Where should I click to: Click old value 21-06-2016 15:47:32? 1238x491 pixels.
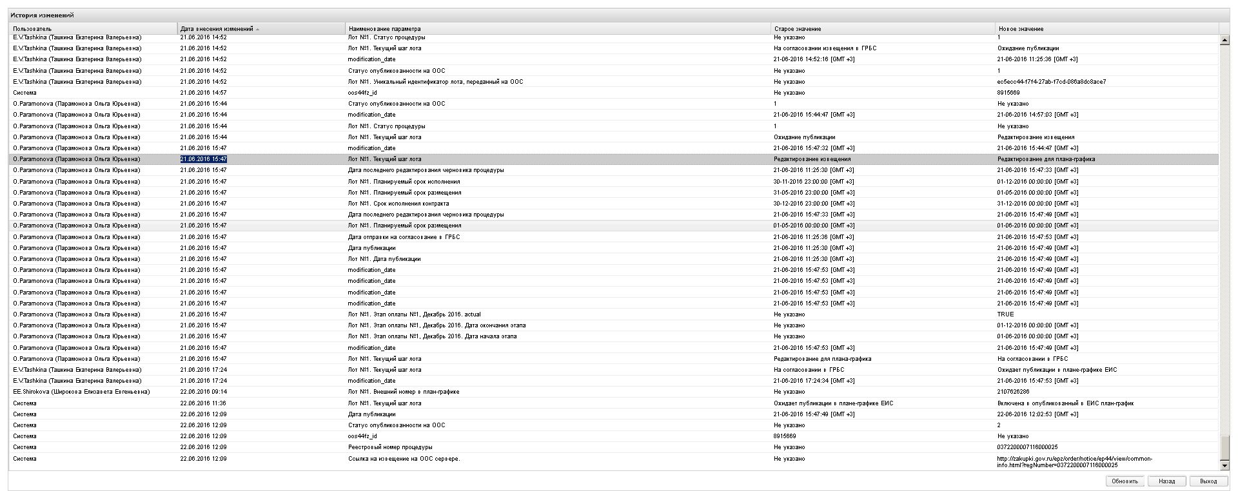pos(814,148)
